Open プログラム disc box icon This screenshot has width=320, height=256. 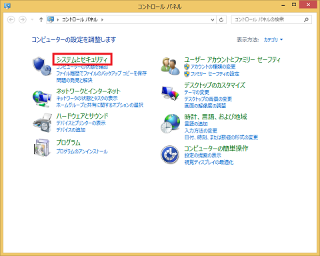coord(41,147)
